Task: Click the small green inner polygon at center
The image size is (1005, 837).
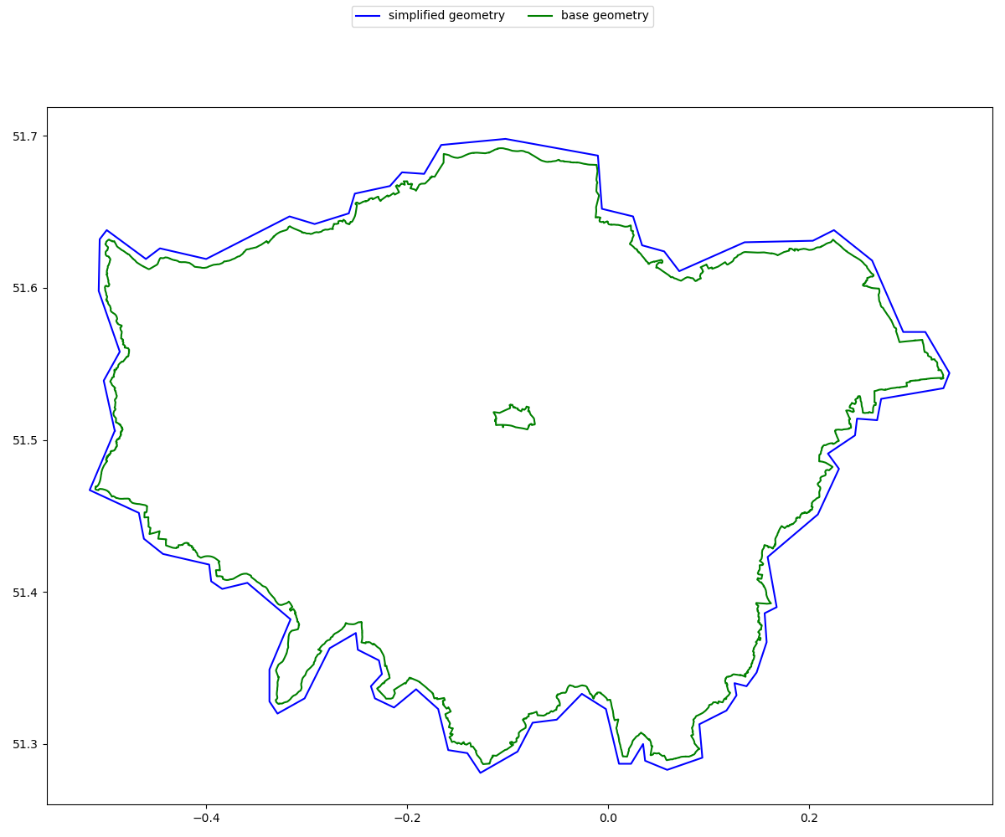Action: pyautogui.click(x=514, y=416)
